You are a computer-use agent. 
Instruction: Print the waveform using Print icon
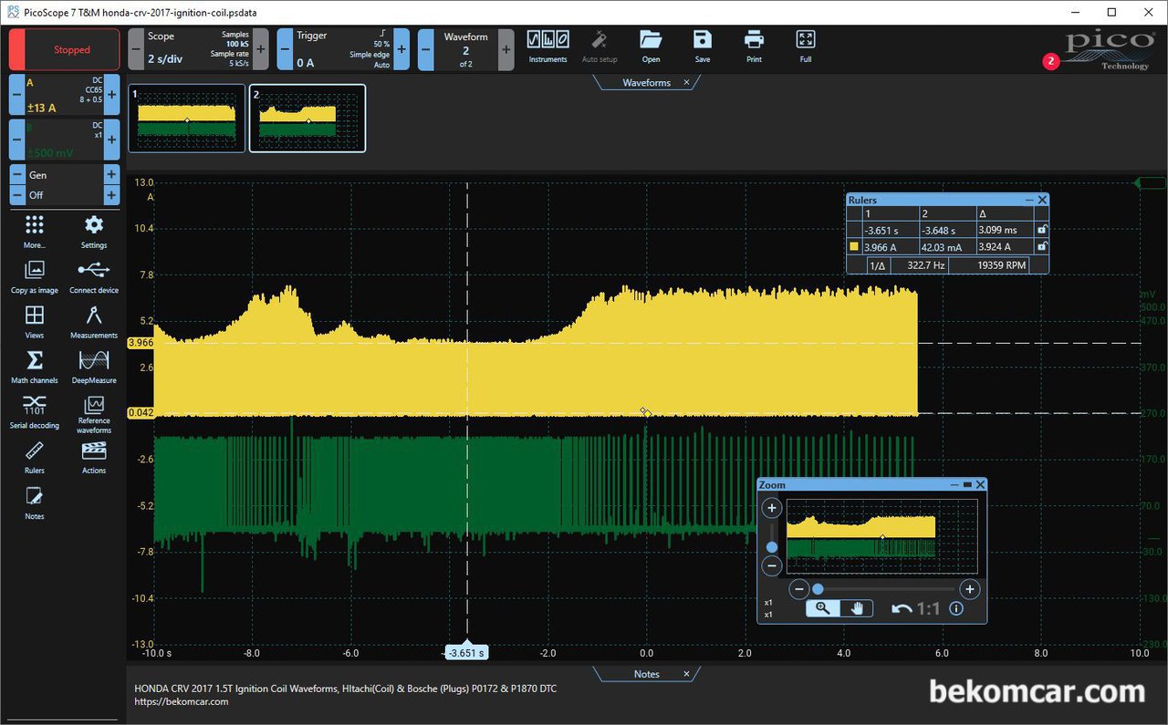[754, 47]
